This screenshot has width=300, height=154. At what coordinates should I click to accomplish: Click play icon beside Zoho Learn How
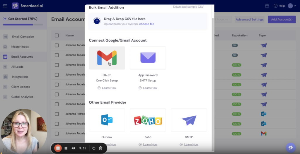pos(140,144)
